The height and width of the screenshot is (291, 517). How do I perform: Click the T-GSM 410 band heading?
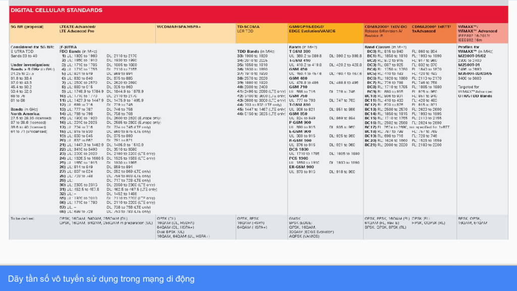click(300, 61)
